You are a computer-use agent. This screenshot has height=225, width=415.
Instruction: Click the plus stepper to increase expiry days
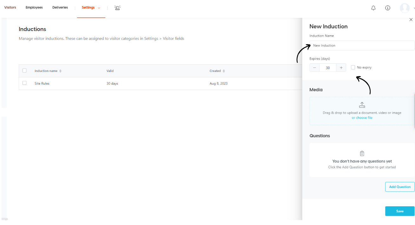click(341, 67)
